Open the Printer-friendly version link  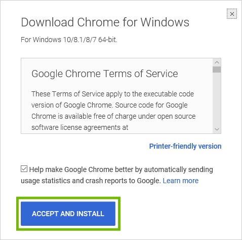pos(185,146)
